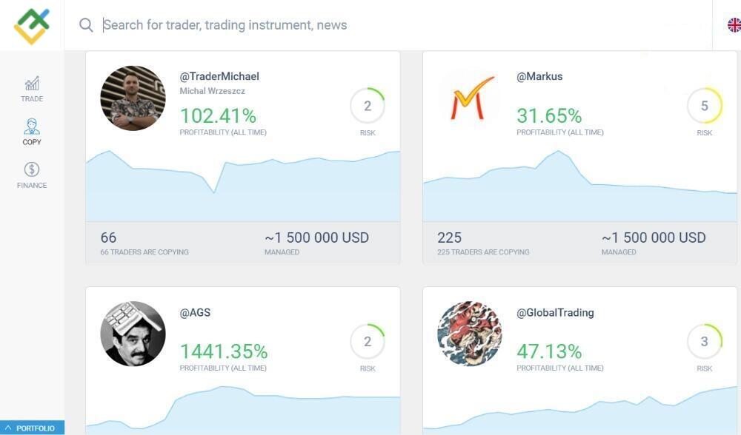
Task: Click TraderMichael's profile photo
Action: [133, 98]
